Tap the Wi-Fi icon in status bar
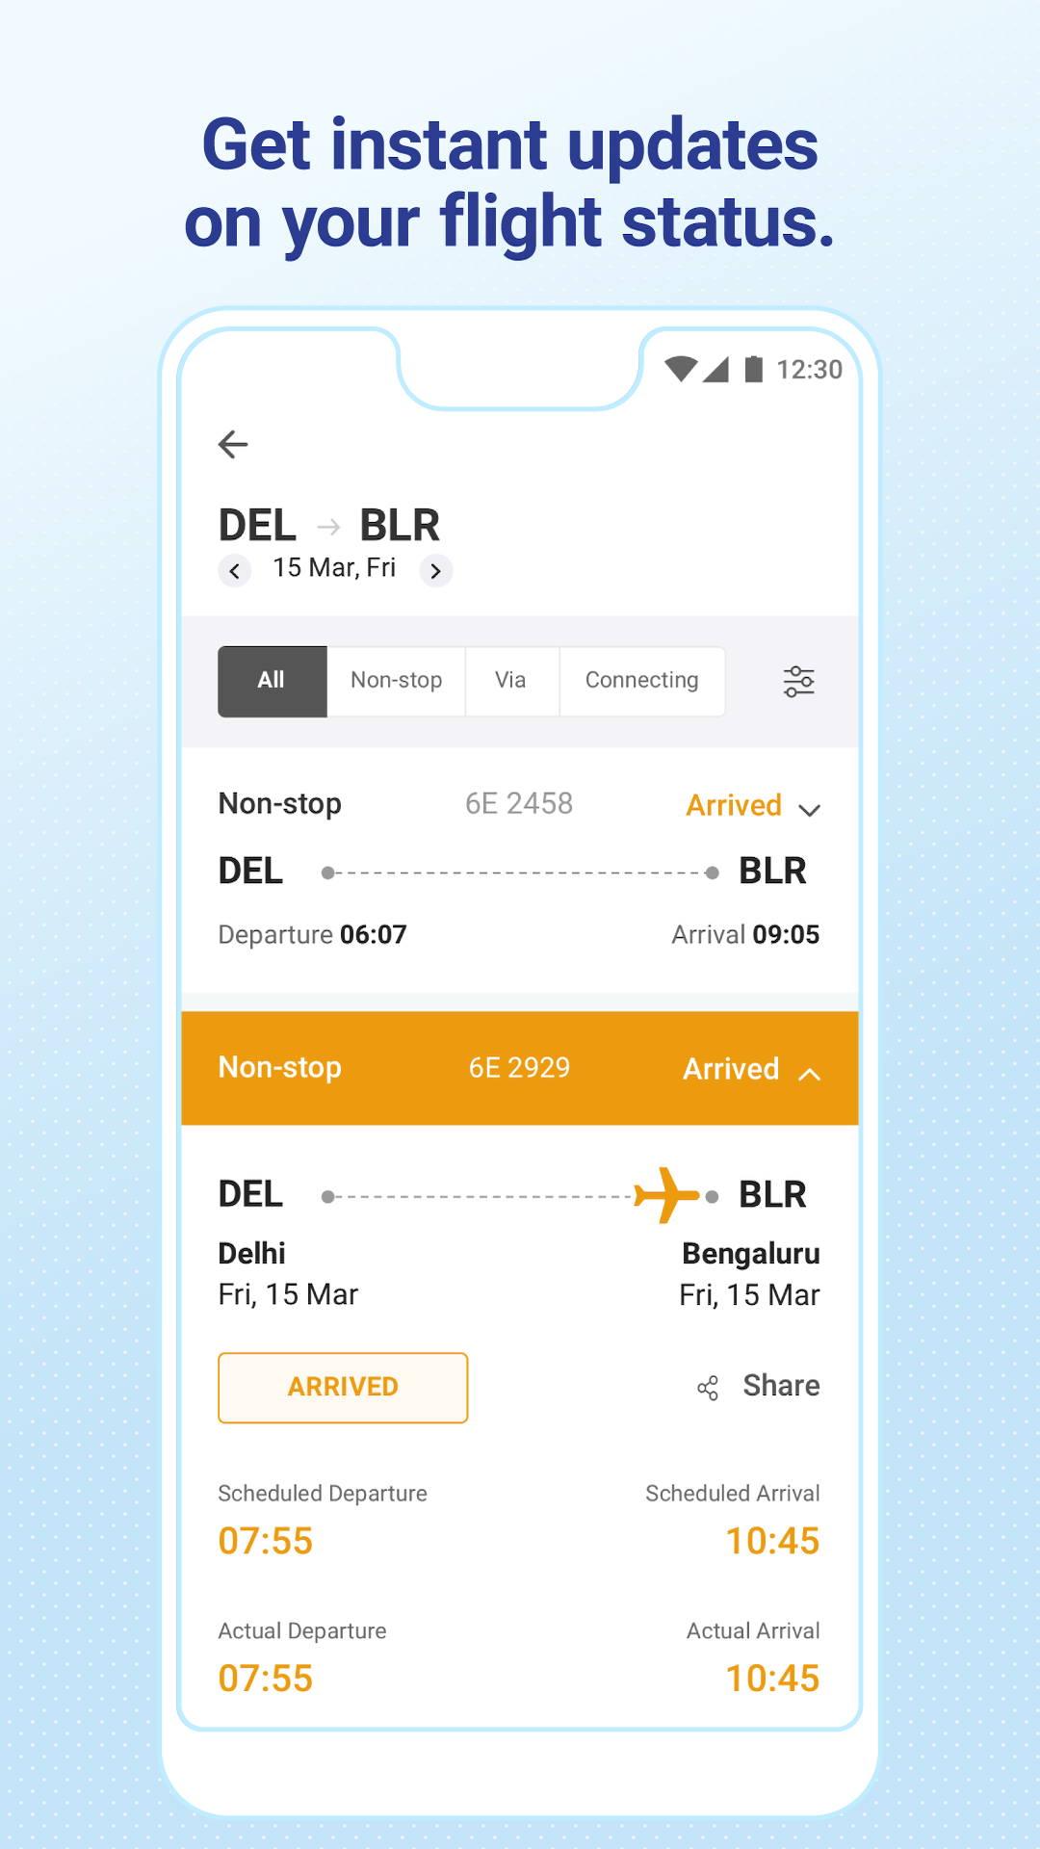The width and height of the screenshot is (1040, 1849). [680, 369]
